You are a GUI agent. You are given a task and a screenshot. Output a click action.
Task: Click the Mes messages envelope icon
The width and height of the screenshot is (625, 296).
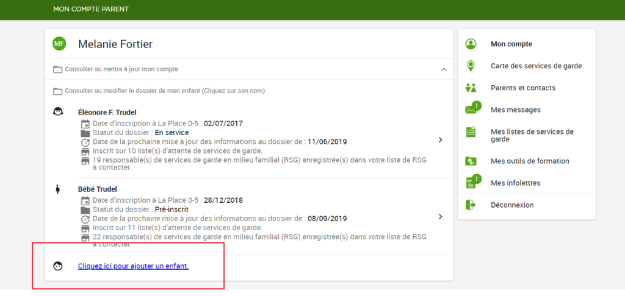473,108
